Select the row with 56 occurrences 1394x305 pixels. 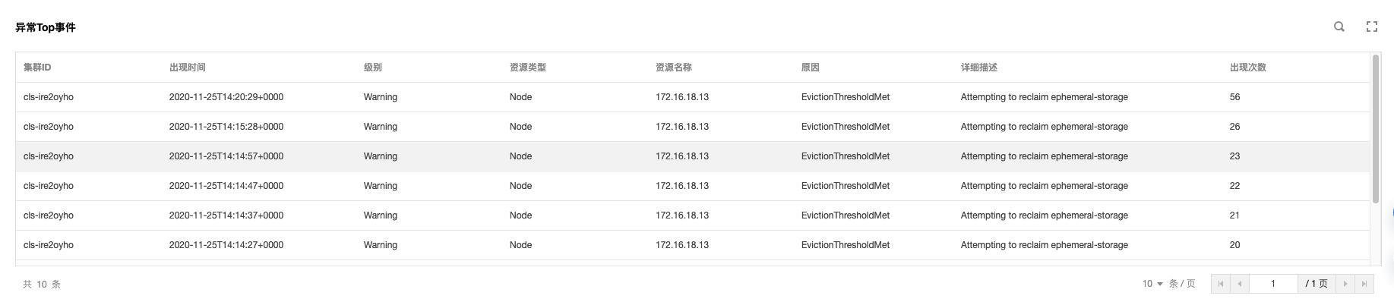693,97
